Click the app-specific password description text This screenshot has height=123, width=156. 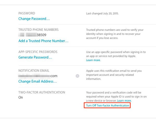(116, 54)
